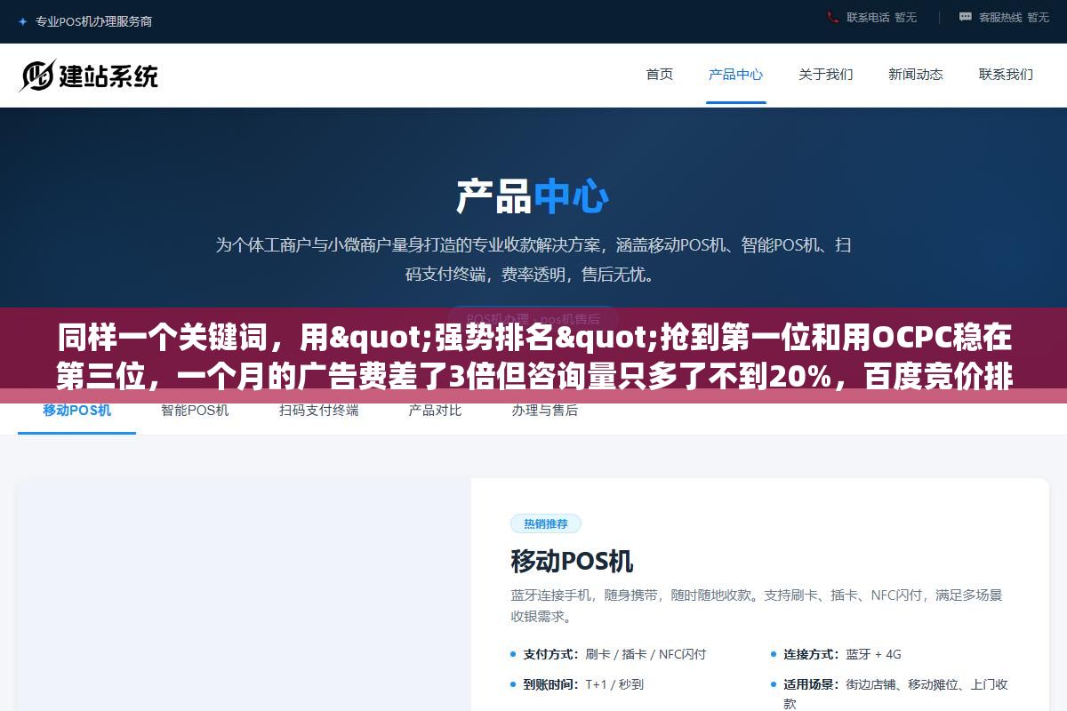Open the 首页 menu item
Viewport: 1067px width, 711px height.
[660, 75]
